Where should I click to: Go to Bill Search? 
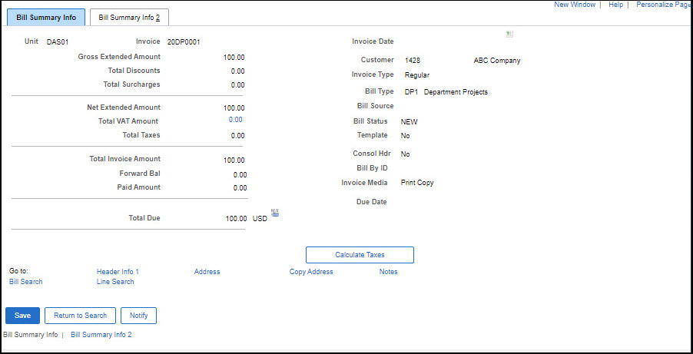tap(26, 282)
